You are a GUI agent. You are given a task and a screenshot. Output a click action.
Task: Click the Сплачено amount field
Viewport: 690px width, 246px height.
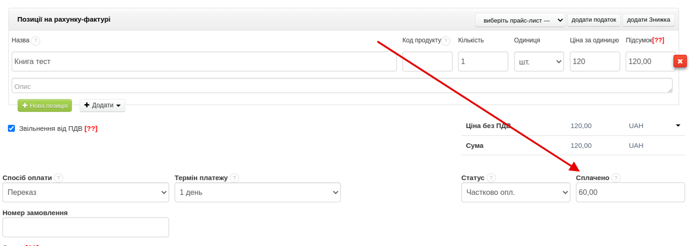pos(630,193)
